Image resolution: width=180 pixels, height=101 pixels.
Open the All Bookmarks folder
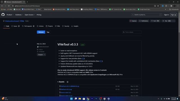coord(174,9)
